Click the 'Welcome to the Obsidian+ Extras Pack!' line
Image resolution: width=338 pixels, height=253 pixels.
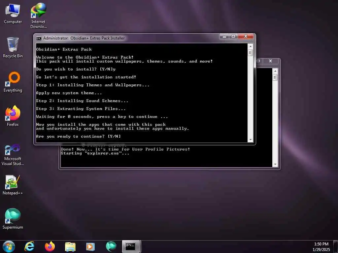[85, 57]
